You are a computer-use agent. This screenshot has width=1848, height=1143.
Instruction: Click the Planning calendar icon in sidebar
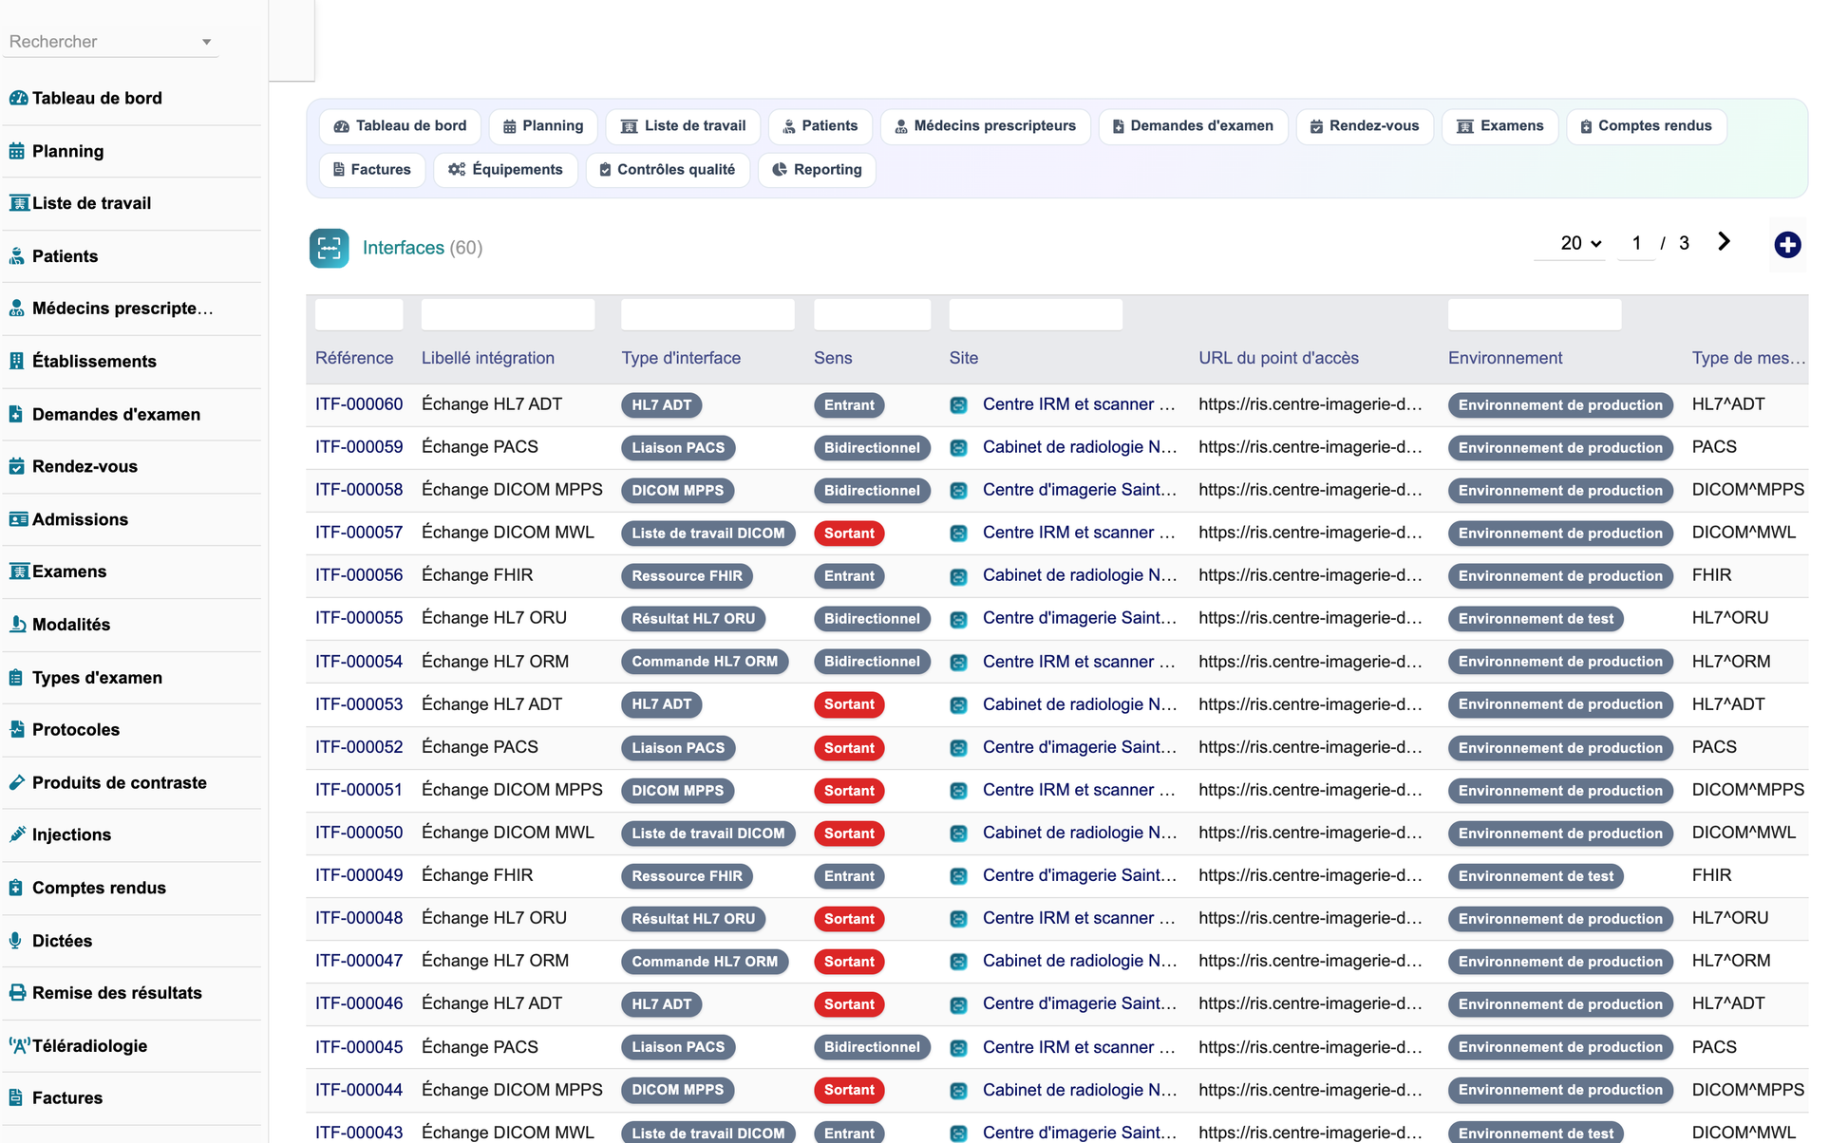pos(17,151)
